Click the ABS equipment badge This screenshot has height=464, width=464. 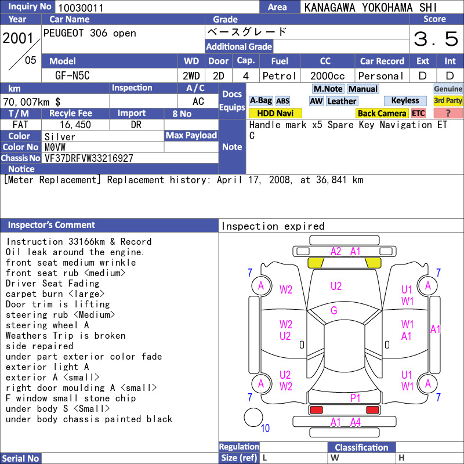[282, 101]
